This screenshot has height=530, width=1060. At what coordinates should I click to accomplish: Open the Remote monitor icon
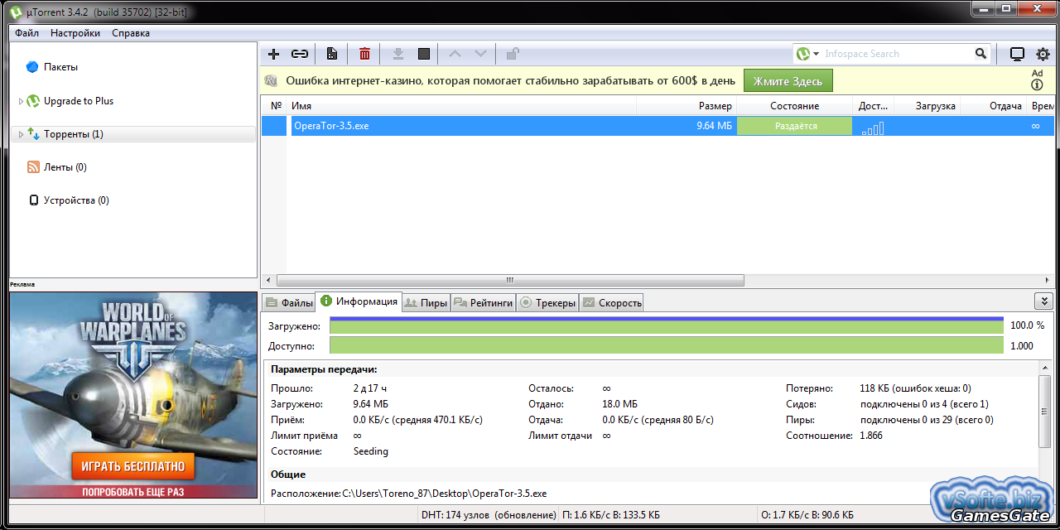coord(1017,54)
